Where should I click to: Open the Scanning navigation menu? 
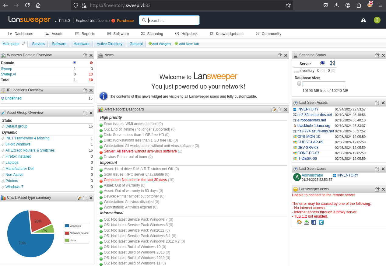pos(152,34)
